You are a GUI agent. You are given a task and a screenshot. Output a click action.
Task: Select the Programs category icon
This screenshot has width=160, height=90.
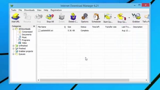click(x=20, y=40)
